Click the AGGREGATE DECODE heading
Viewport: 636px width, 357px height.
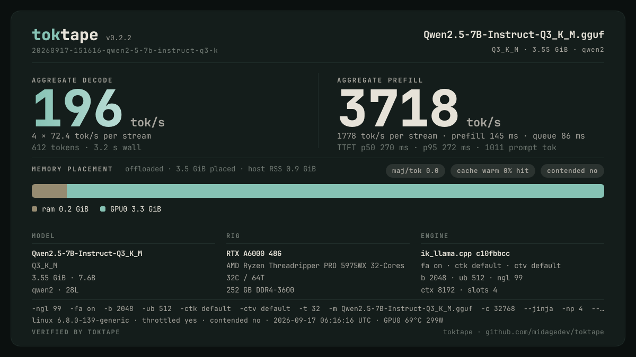pos(72,80)
